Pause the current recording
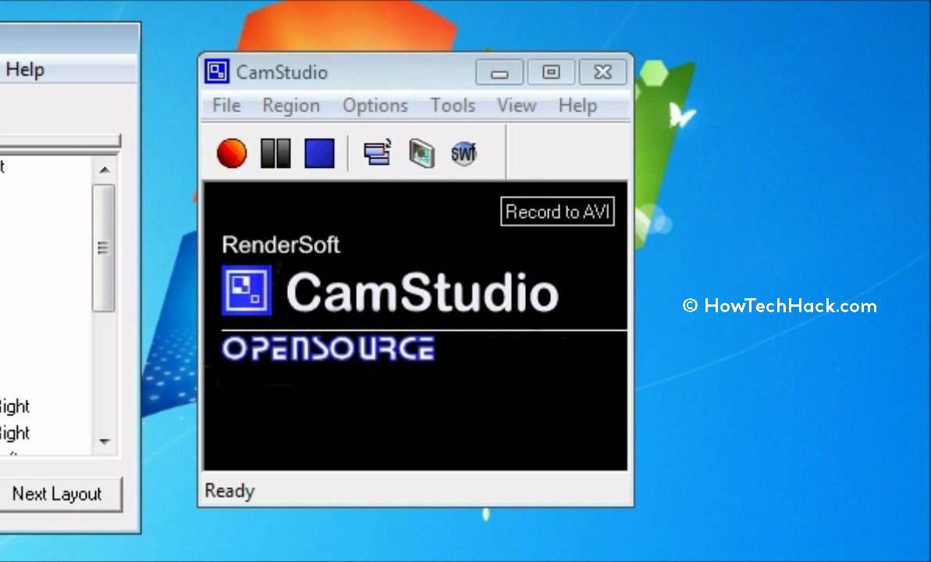 pos(274,153)
